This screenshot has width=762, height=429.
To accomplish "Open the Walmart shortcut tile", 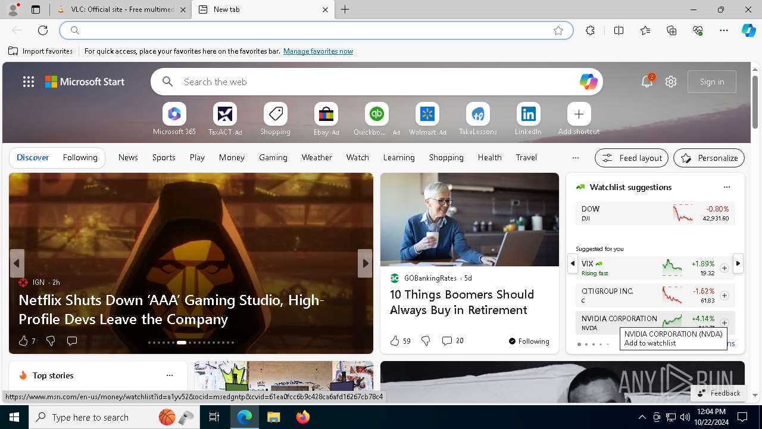I will pyautogui.click(x=427, y=119).
